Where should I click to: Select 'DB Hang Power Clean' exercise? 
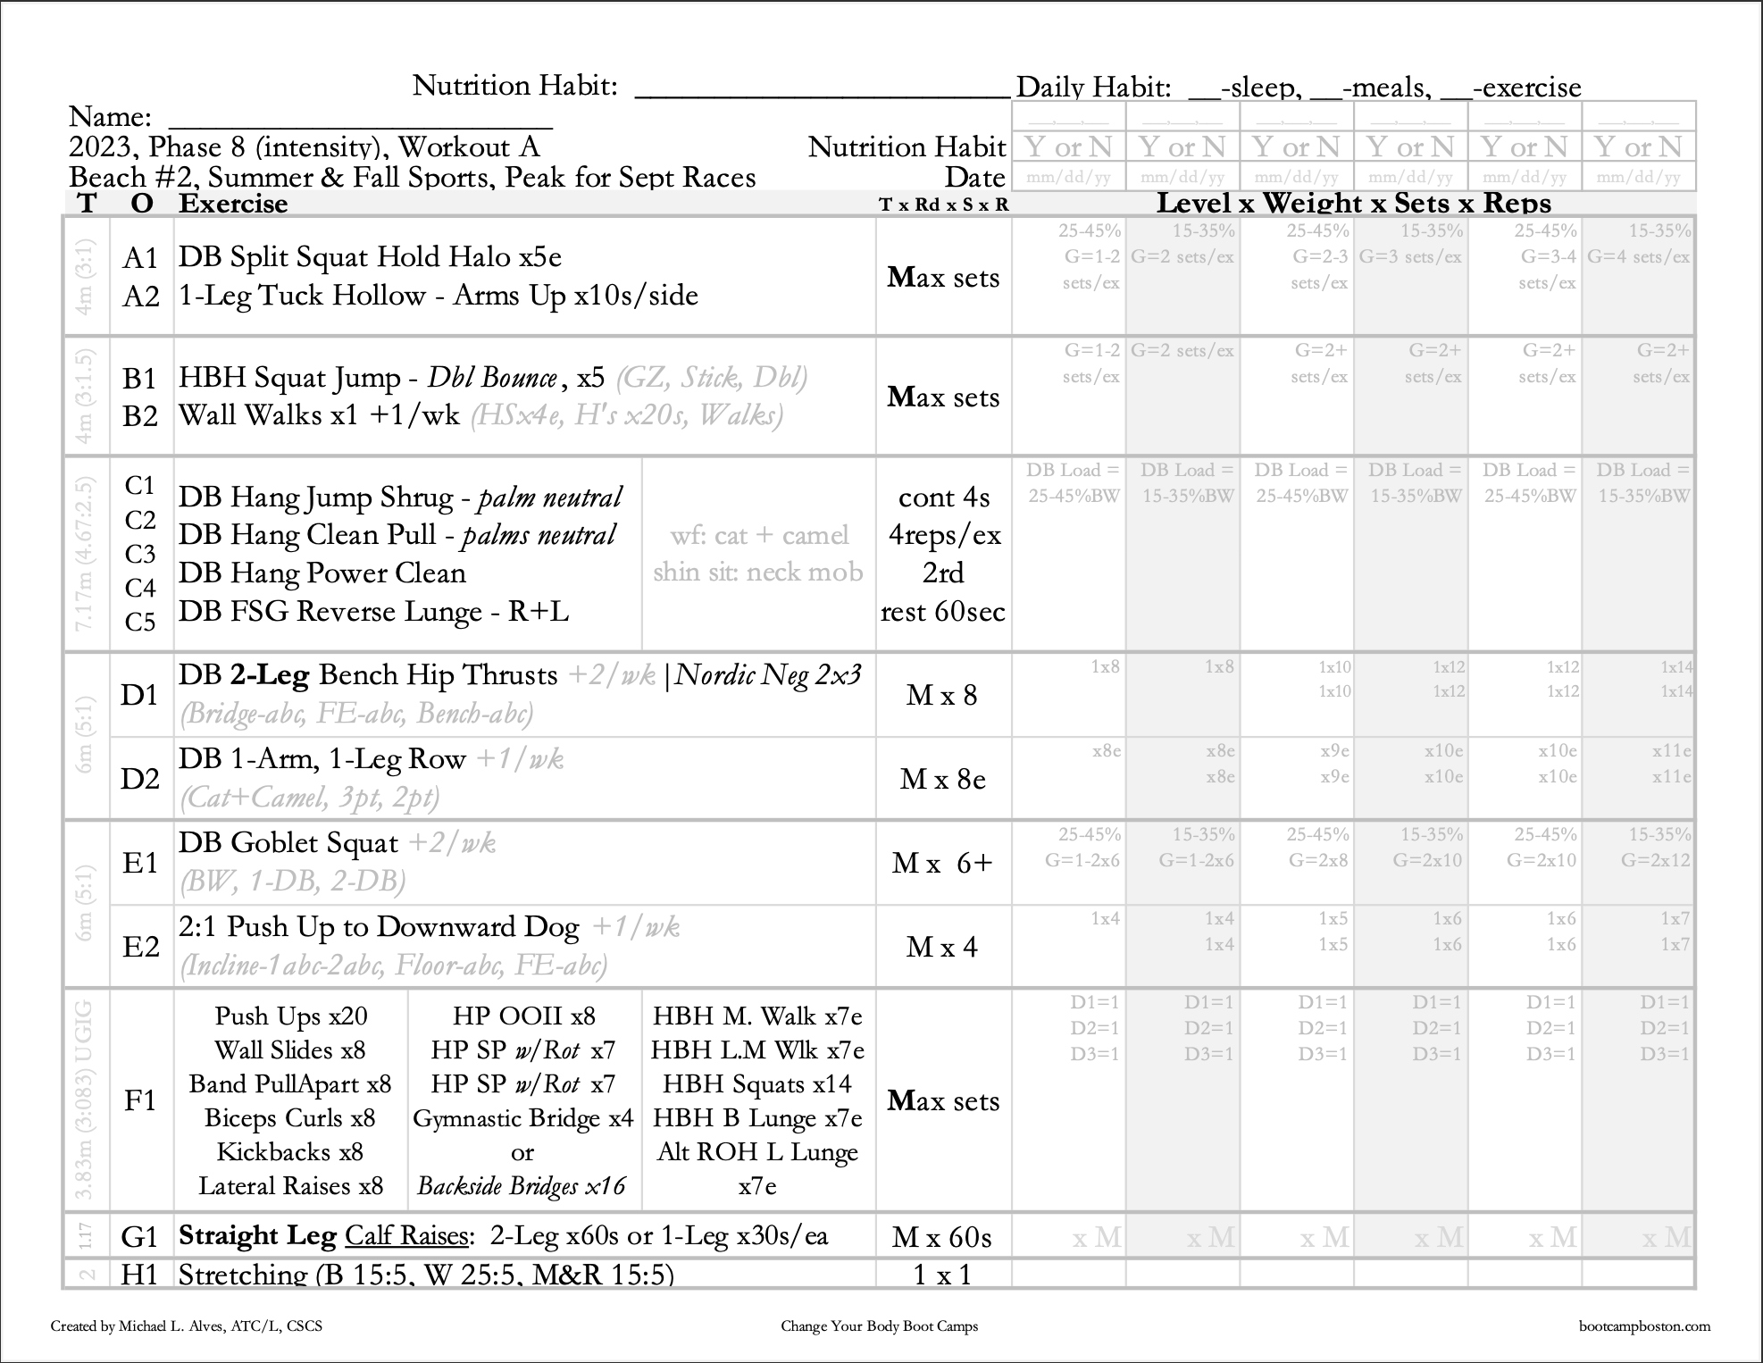click(x=322, y=573)
